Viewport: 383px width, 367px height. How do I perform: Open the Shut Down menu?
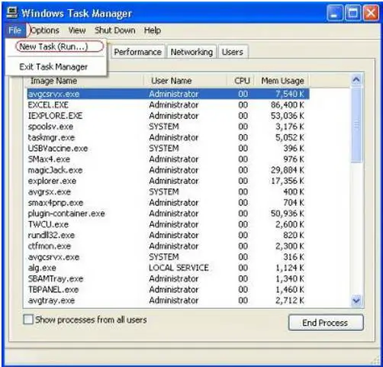115,31
